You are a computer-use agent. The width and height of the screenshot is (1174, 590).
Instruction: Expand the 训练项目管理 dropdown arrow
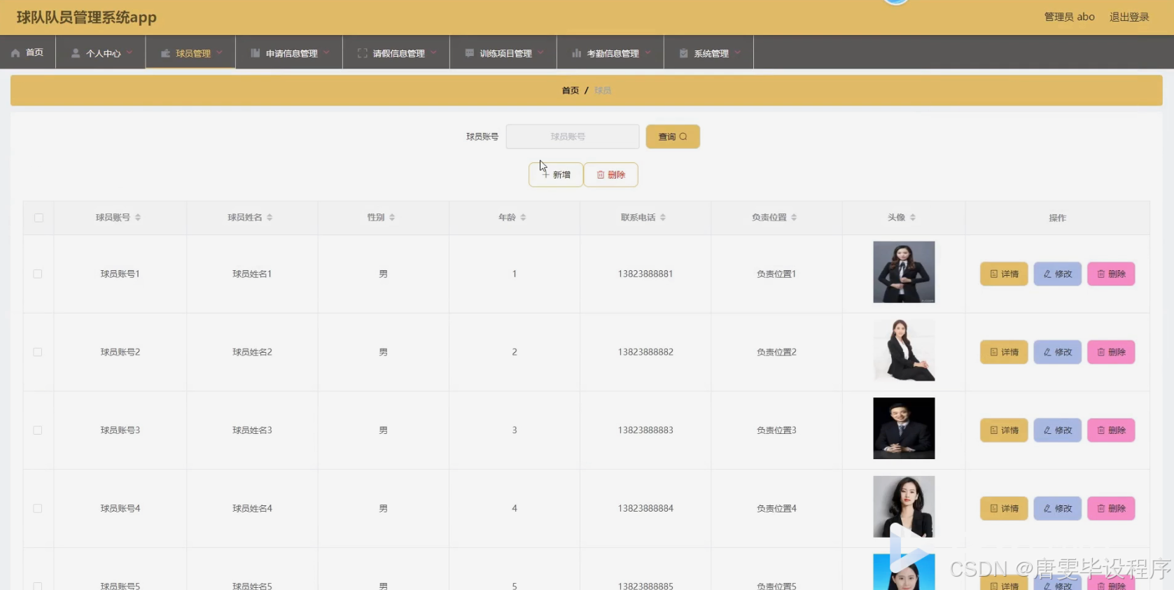tap(540, 52)
